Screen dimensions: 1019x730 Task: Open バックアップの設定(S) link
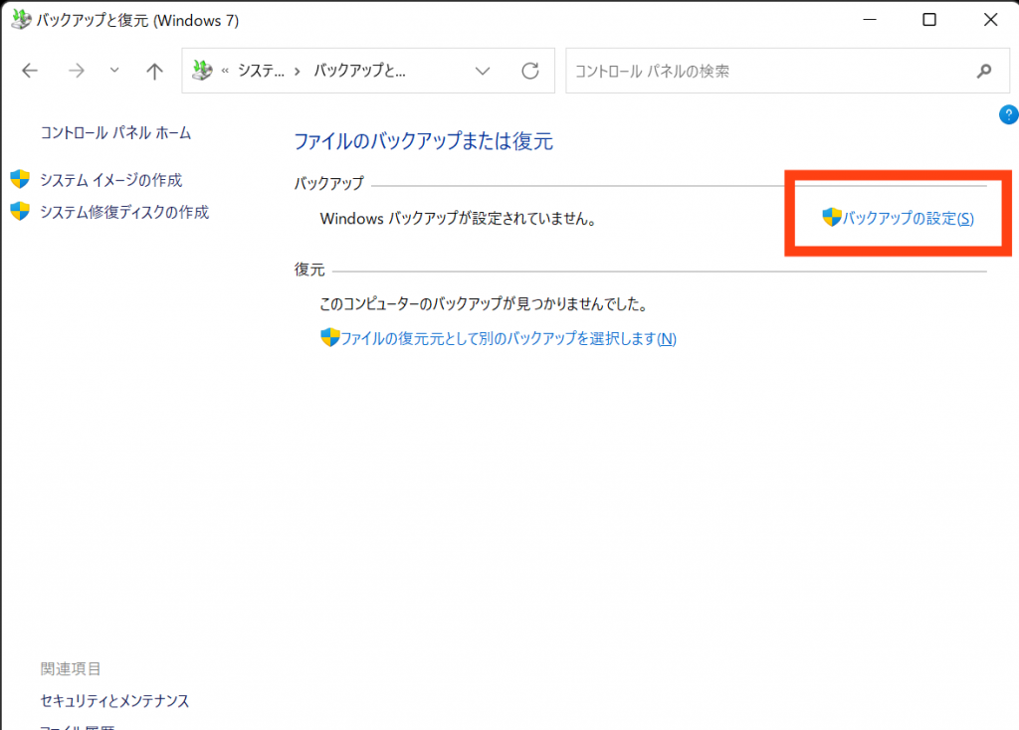908,218
